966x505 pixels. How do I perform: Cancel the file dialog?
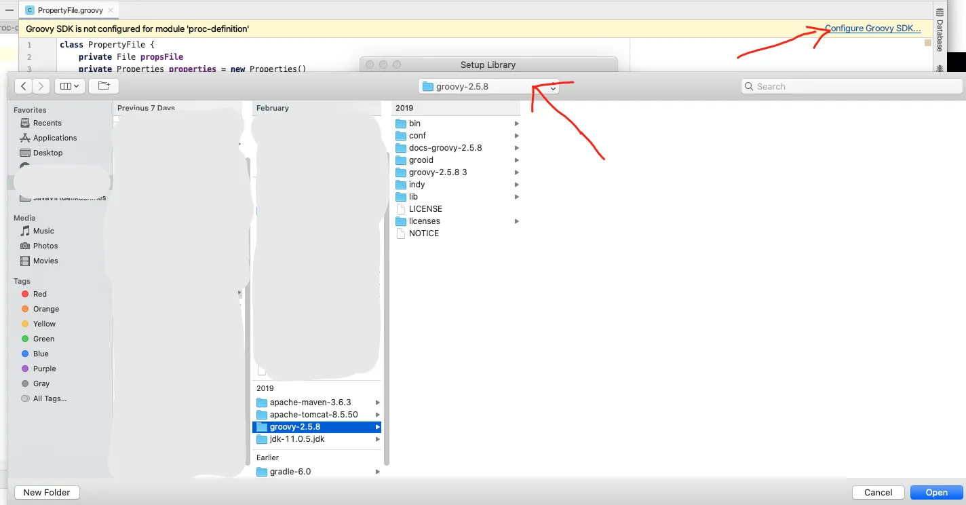pyautogui.click(x=878, y=492)
